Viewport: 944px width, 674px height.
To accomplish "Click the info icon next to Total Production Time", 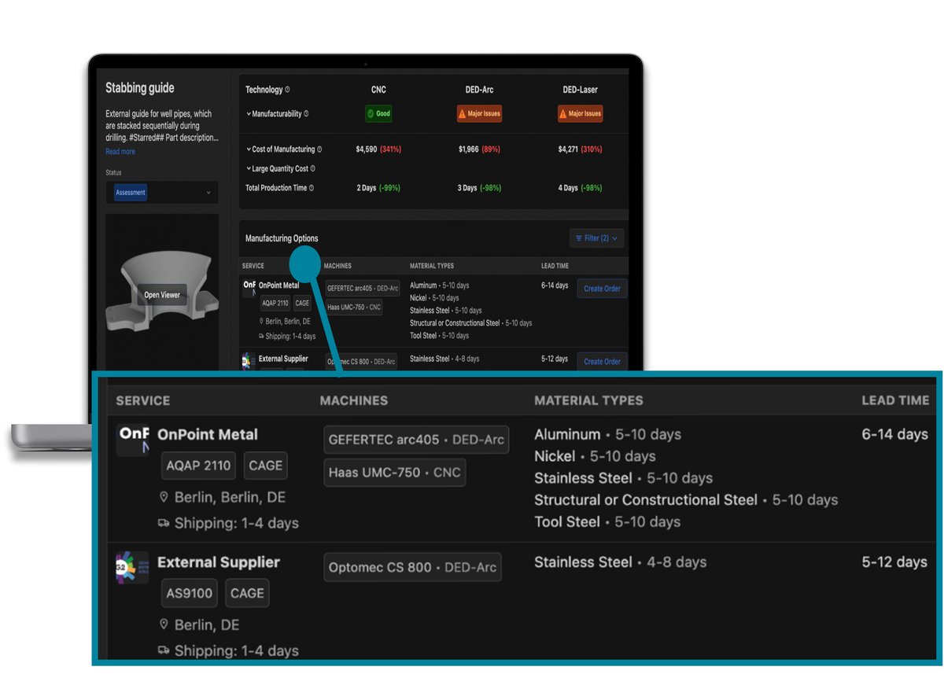I will click(312, 188).
